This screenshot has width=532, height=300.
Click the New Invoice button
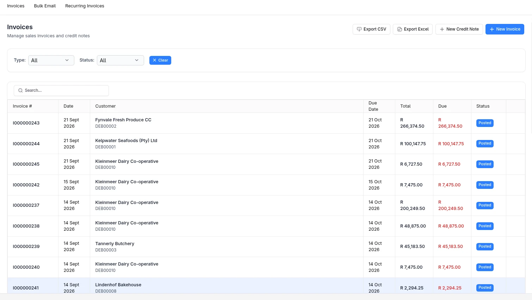(505, 29)
